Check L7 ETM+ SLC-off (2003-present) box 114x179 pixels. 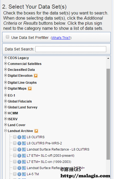pyautogui.click(x=15, y=155)
